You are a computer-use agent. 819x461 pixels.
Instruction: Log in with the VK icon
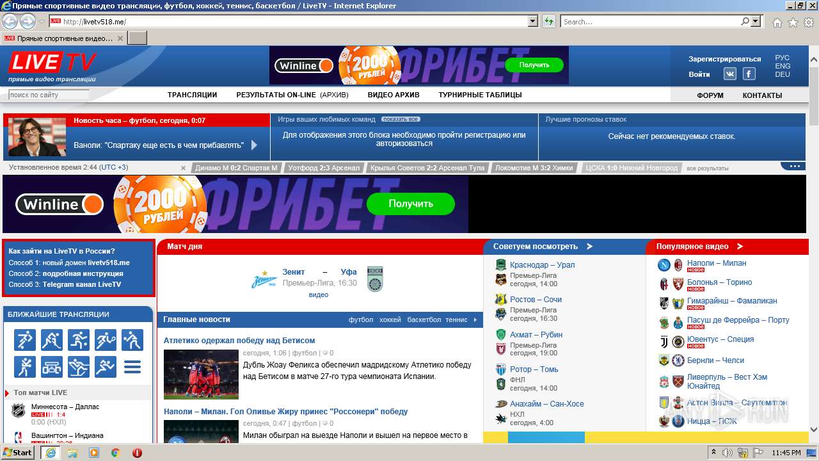point(730,74)
